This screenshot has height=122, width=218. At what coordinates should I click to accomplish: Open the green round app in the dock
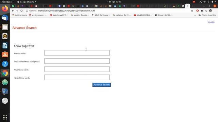[x=5, y=82]
